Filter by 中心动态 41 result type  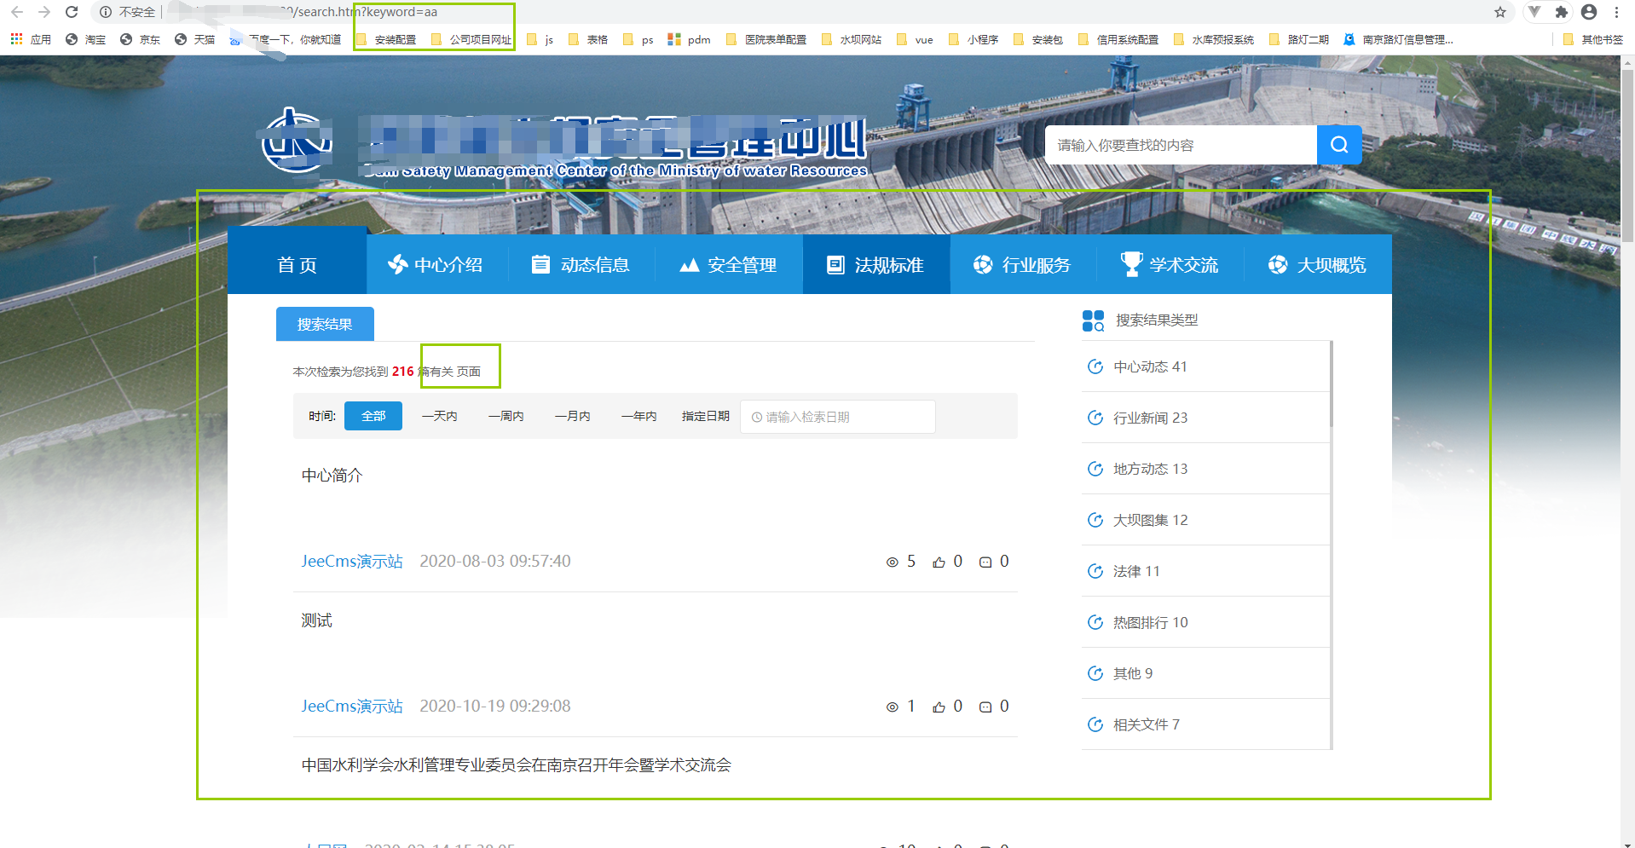pyautogui.click(x=1149, y=366)
